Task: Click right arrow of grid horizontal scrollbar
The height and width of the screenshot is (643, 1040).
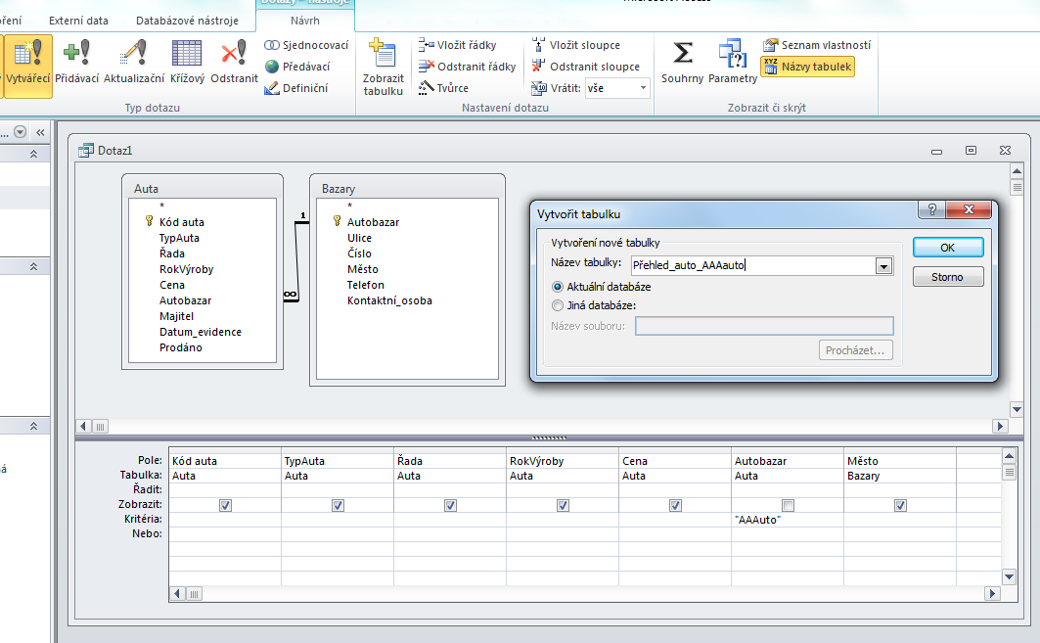Action: click(992, 594)
